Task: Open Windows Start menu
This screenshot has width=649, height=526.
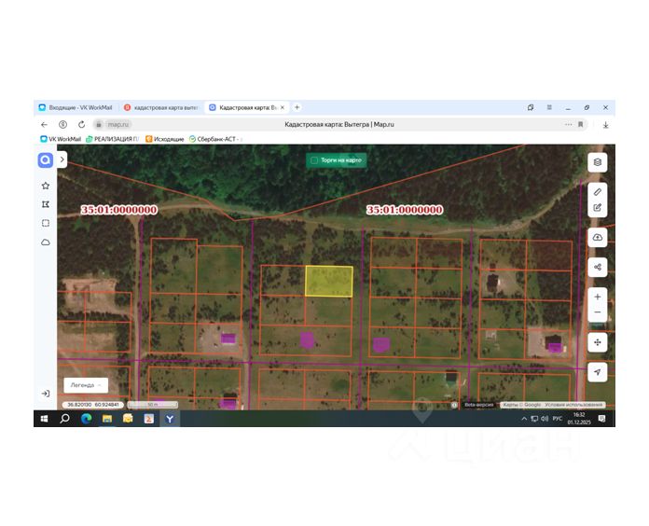Action: (x=44, y=420)
